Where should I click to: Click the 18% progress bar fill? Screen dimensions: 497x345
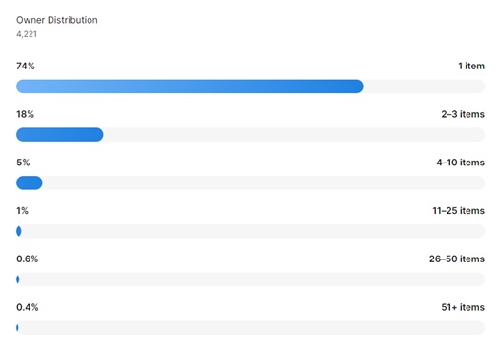click(x=60, y=135)
